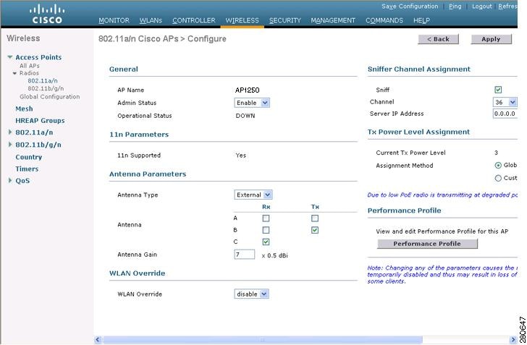Open the HELP menu

point(421,20)
